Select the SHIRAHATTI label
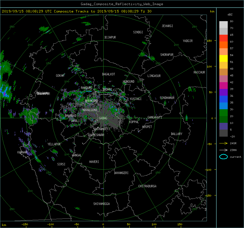244x228 pixels. [102, 129]
